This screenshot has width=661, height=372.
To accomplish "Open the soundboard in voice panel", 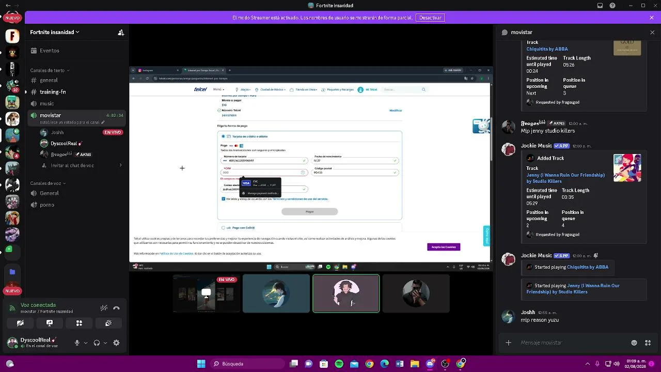I will click(108, 323).
